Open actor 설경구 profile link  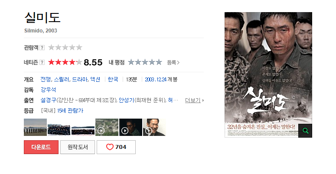click(49, 100)
